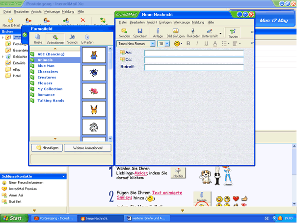Collapse Formatfeld with green arrow button

pos(25,35)
